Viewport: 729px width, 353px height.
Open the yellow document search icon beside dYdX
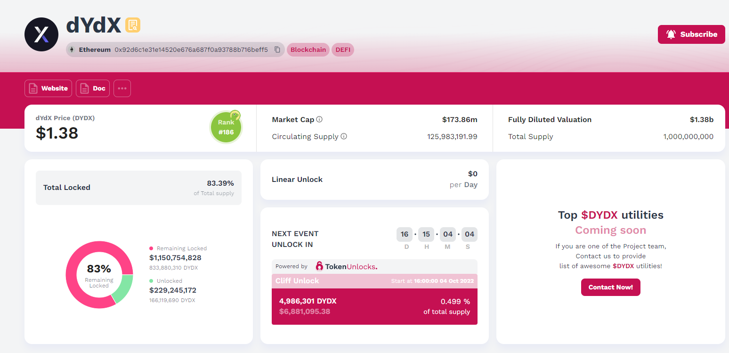click(133, 25)
